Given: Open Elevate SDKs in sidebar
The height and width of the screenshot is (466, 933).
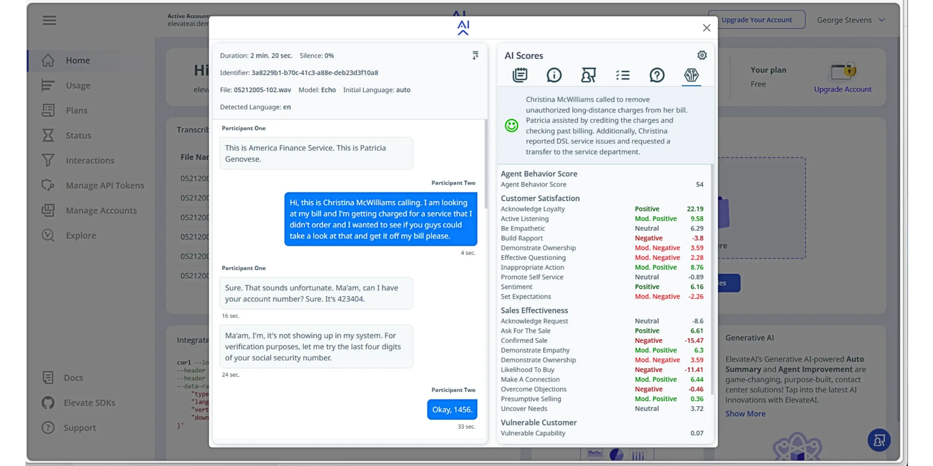Looking at the screenshot, I should point(89,403).
